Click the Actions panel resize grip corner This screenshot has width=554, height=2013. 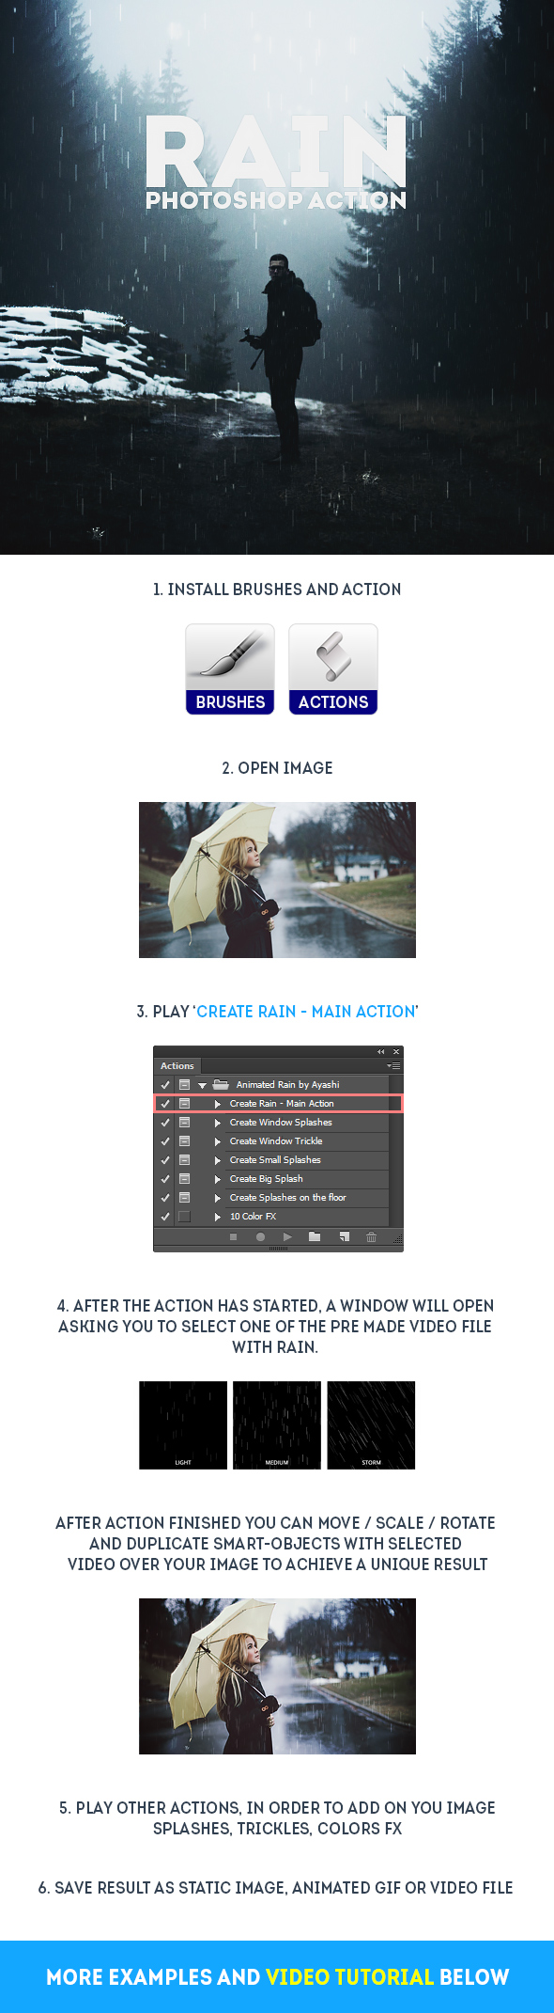pyautogui.click(x=398, y=1241)
